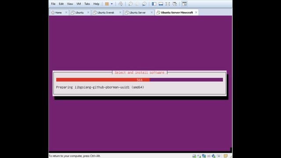Screen dimensions: 281x158
Task: Click the hard disk status icon
Action: pos(194,156)
